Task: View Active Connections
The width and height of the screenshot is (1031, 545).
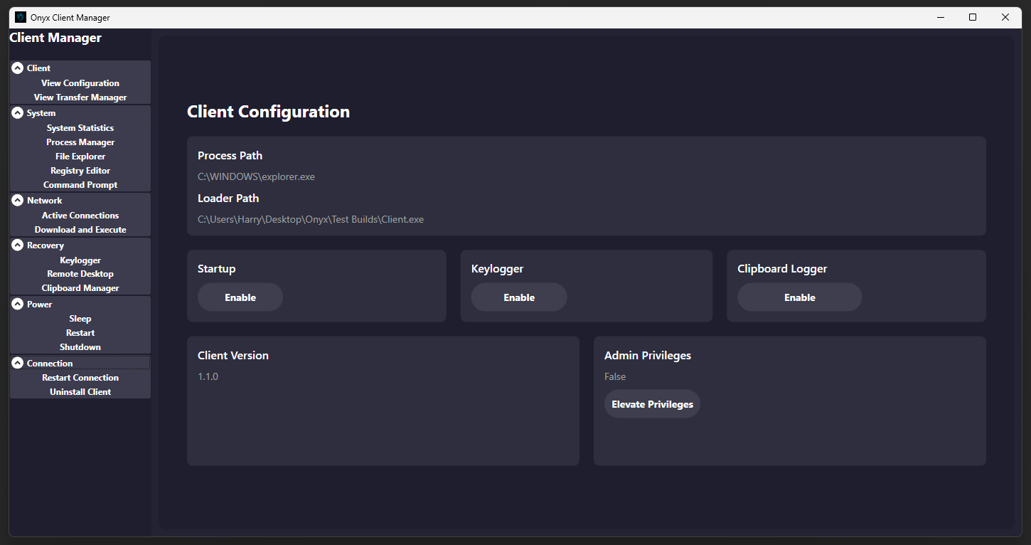Action: [80, 215]
